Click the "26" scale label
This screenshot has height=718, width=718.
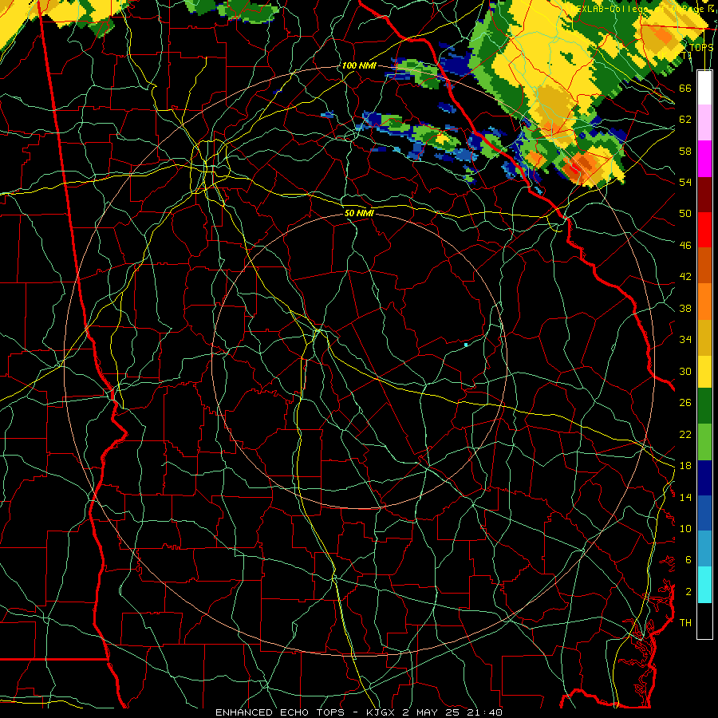685,403
